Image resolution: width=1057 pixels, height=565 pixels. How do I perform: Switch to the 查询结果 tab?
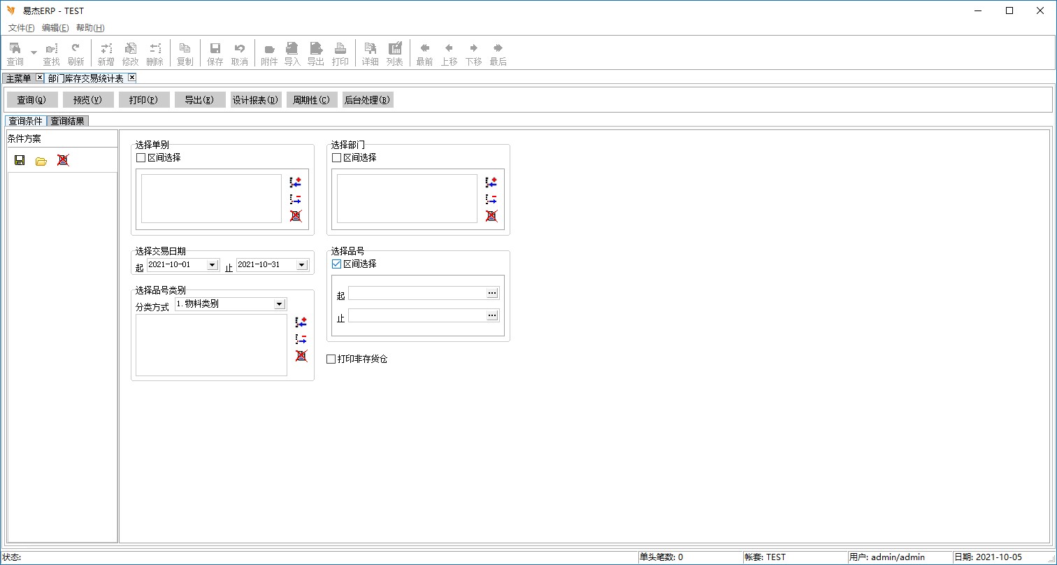(x=68, y=121)
